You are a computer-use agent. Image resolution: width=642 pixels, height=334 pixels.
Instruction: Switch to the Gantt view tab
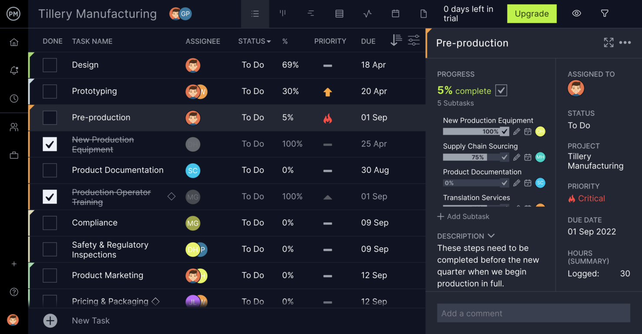point(311,14)
